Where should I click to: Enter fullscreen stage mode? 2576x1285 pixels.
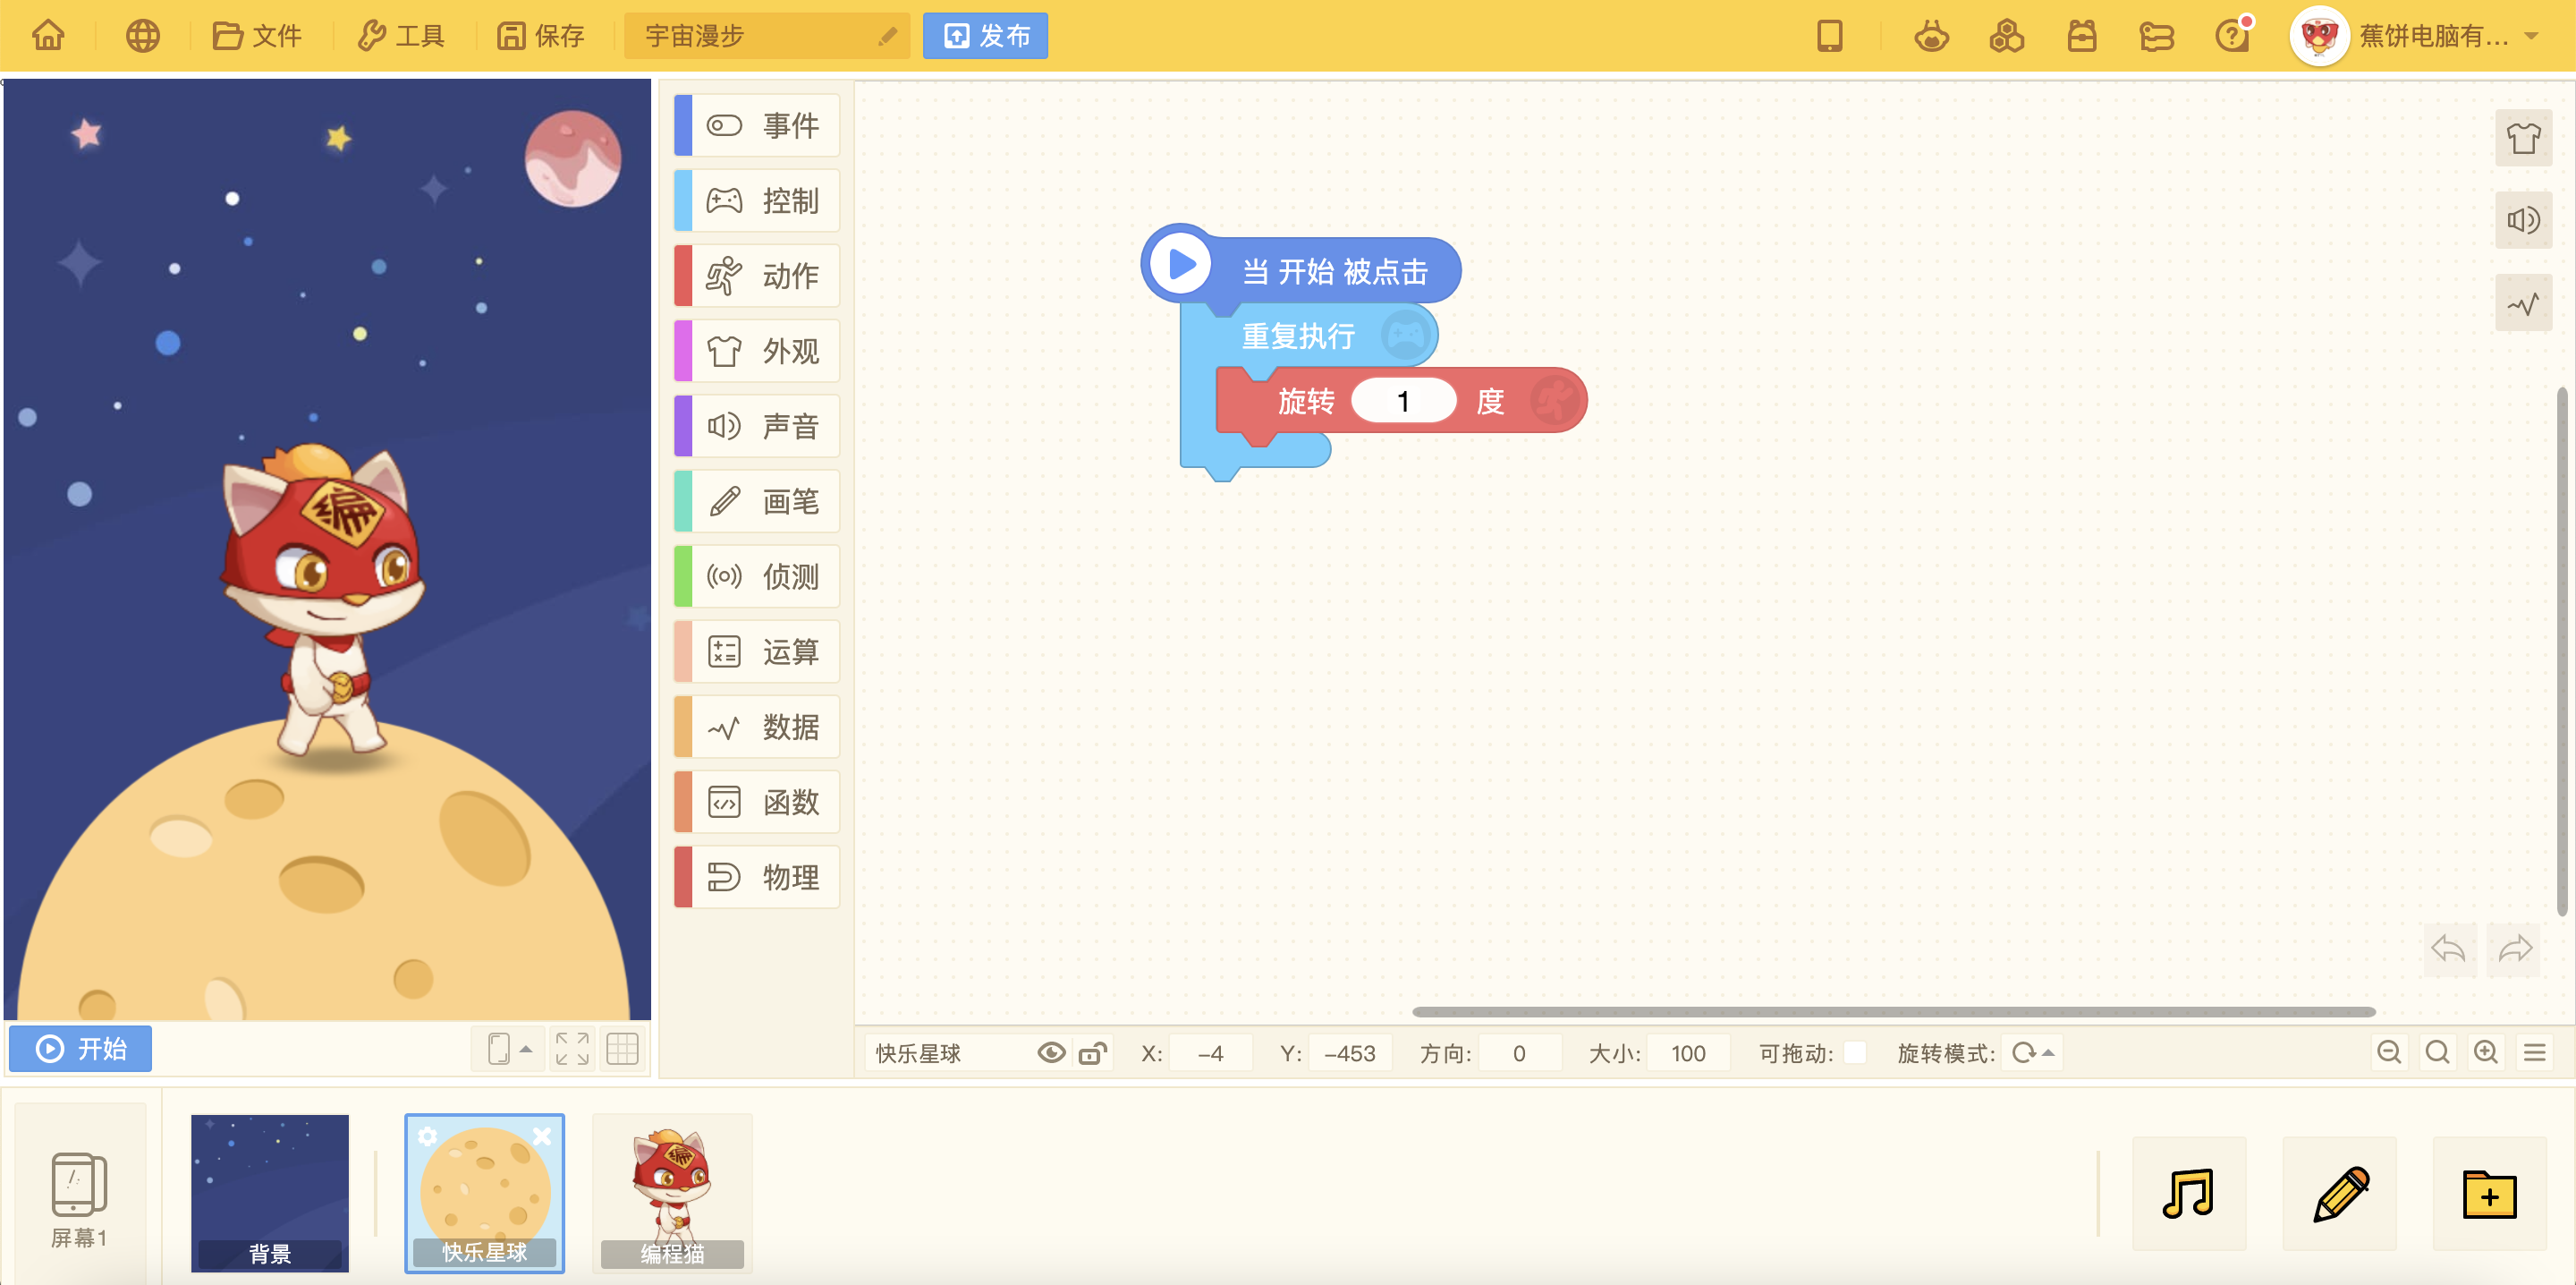(x=572, y=1048)
